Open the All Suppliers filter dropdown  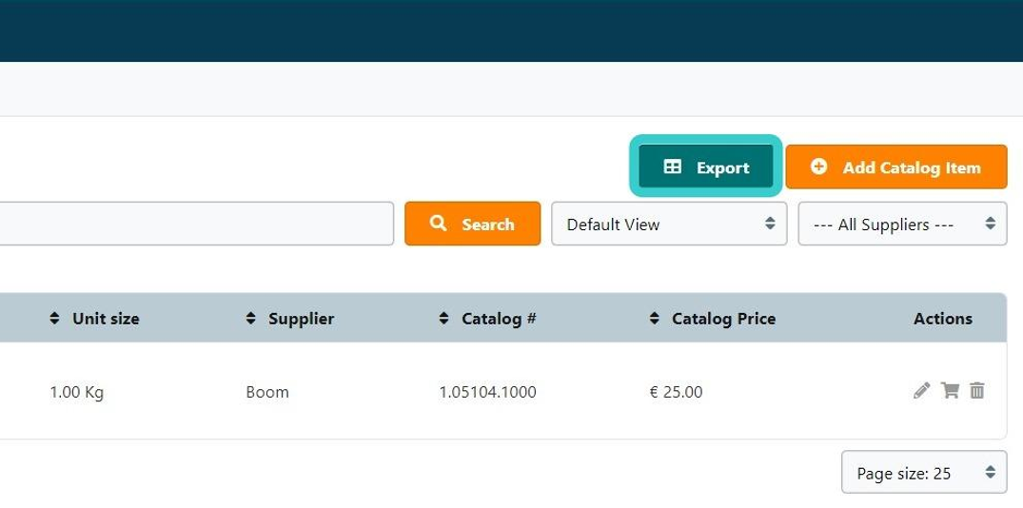902,224
